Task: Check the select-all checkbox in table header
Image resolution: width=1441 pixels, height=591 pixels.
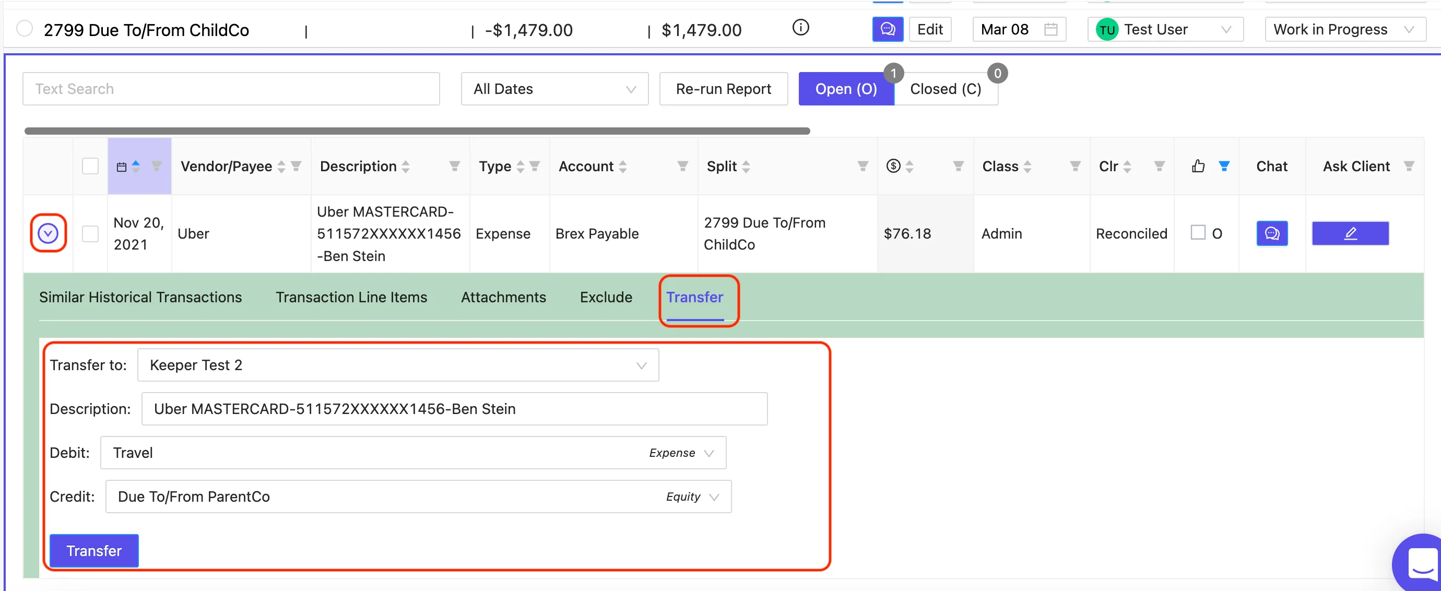Action: [x=90, y=166]
